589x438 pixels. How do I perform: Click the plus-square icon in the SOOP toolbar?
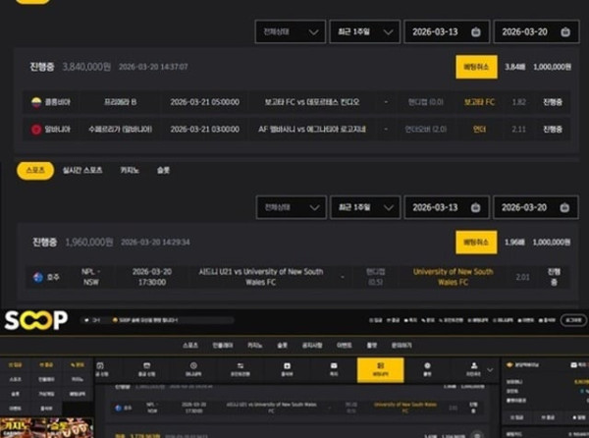click(x=287, y=366)
